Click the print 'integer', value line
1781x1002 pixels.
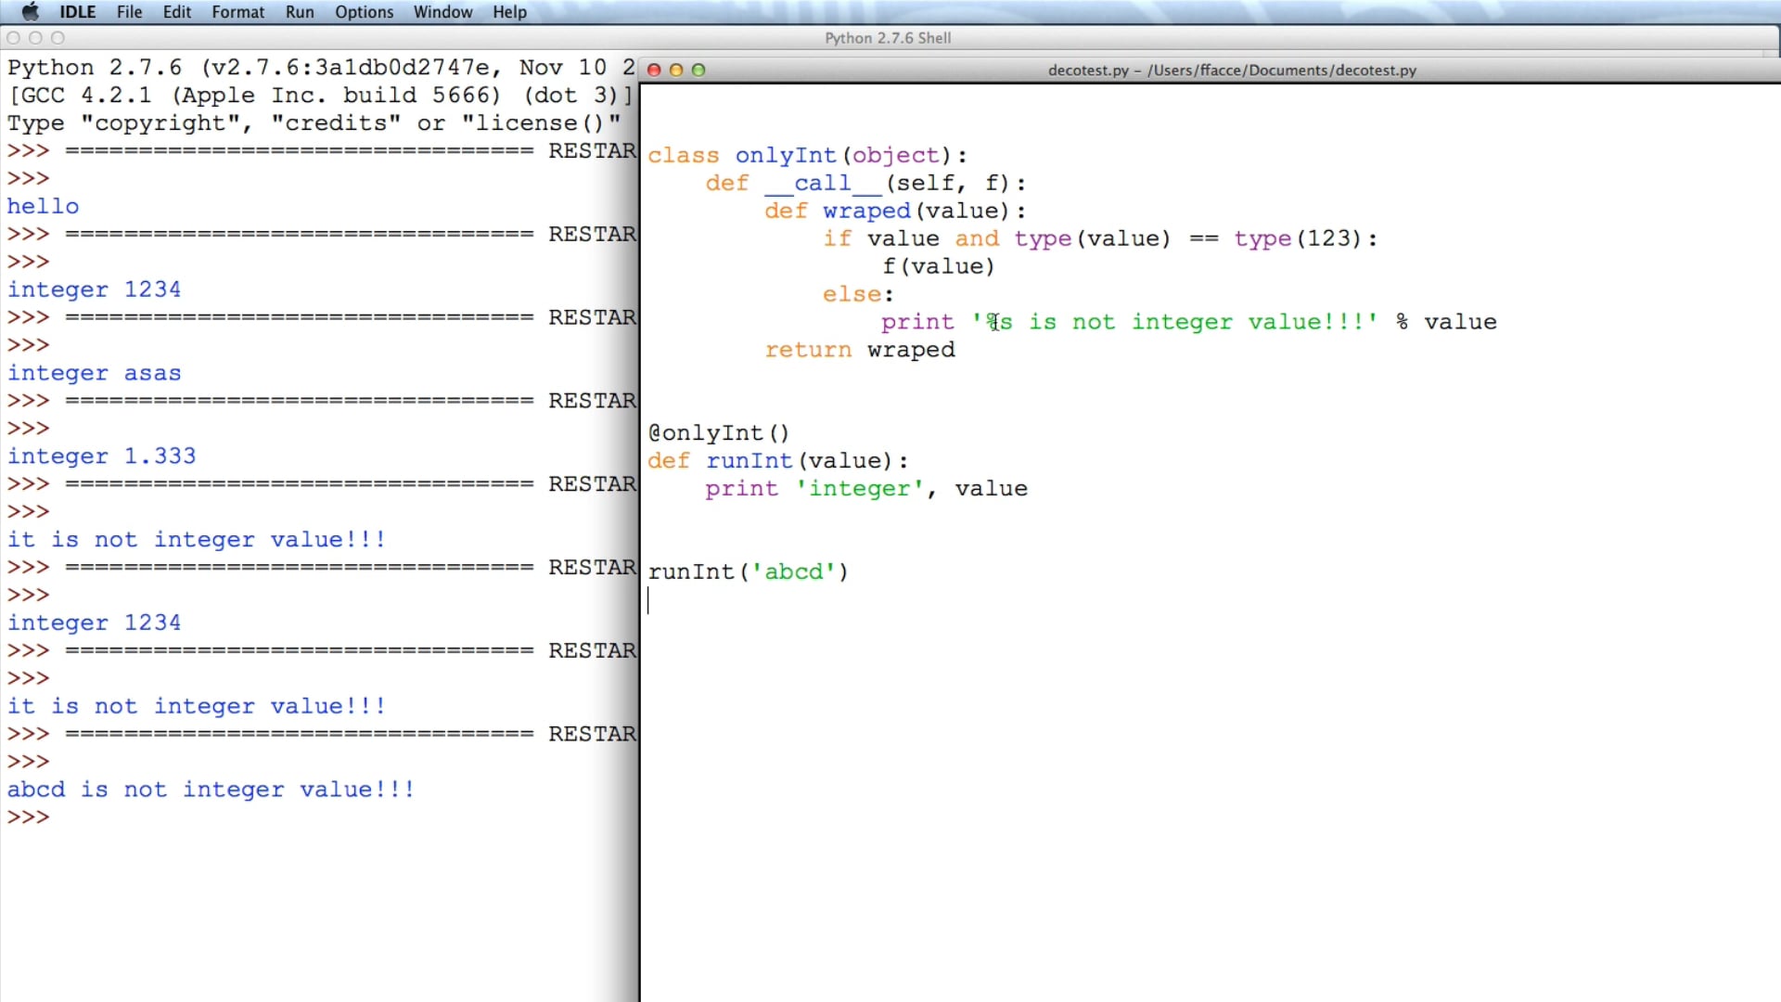click(x=866, y=489)
